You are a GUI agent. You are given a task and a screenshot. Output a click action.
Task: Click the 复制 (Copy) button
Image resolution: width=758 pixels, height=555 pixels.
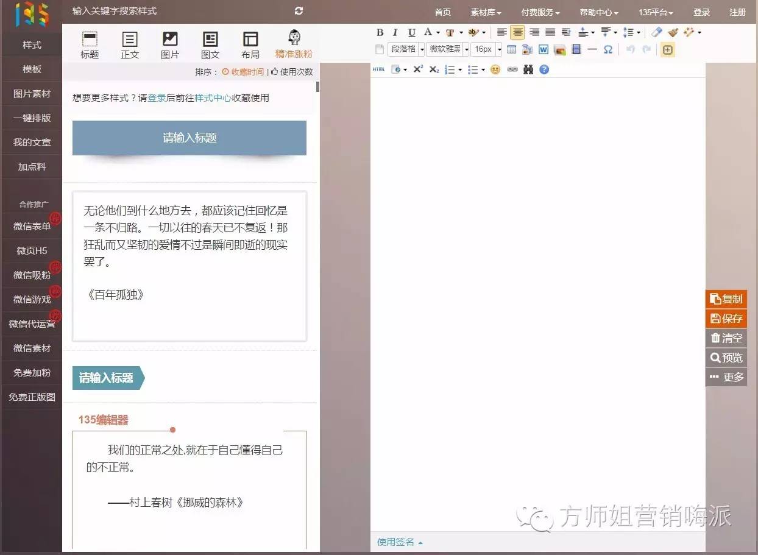tap(726, 299)
